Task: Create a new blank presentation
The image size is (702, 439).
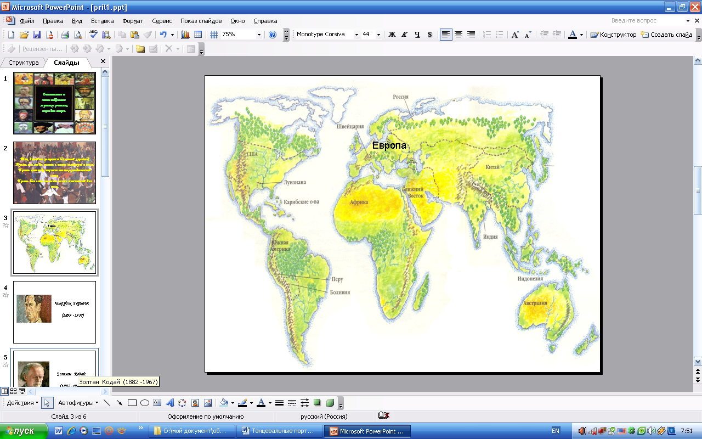Action: tap(10, 35)
